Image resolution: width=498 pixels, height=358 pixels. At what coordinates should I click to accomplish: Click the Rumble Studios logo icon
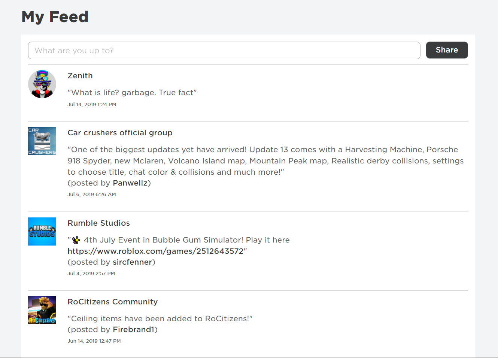42,231
